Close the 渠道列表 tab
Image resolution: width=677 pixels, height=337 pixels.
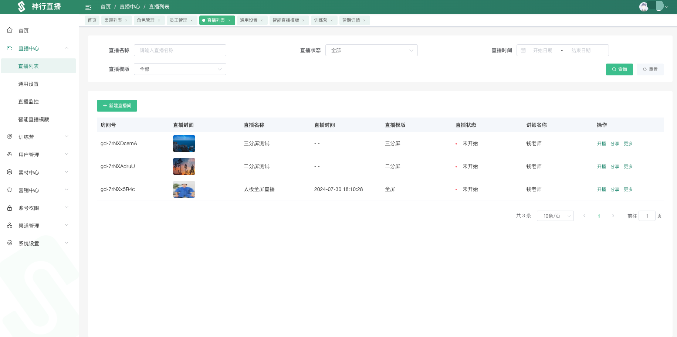(x=126, y=20)
